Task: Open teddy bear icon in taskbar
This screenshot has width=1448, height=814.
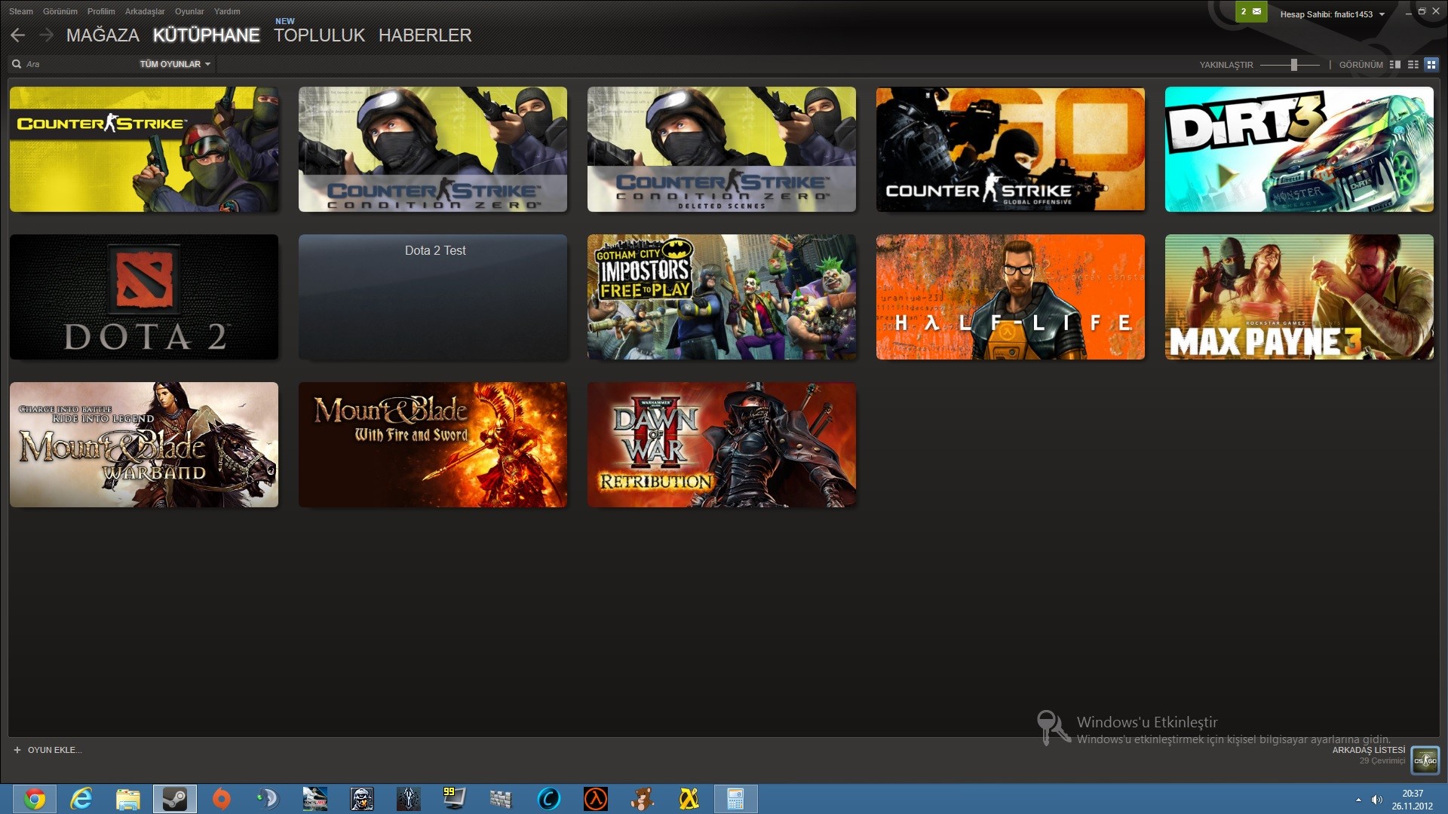Action: click(x=642, y=799)
